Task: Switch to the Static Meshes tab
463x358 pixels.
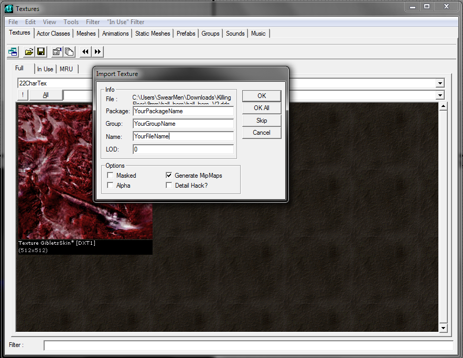Action: [x=153, y=34]
